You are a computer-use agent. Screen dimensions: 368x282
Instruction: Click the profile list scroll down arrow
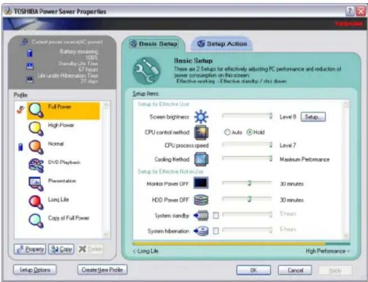pos(106,234)
